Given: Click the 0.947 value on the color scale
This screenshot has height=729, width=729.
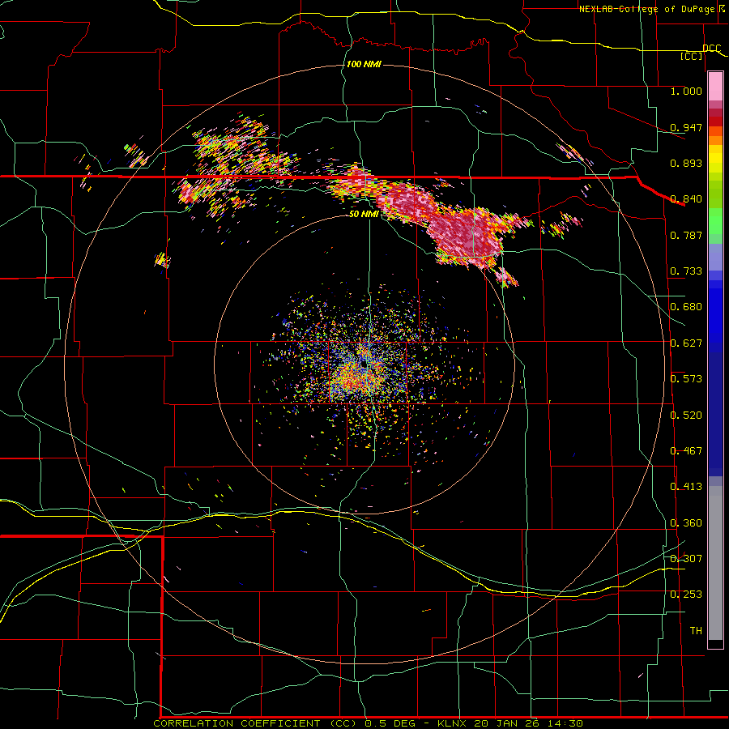Looking at the screenshot, I should 686,127.
